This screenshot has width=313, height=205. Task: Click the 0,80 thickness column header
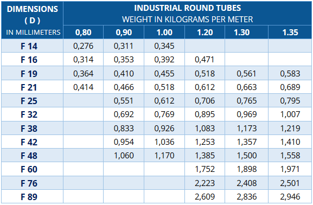(83, 32)
